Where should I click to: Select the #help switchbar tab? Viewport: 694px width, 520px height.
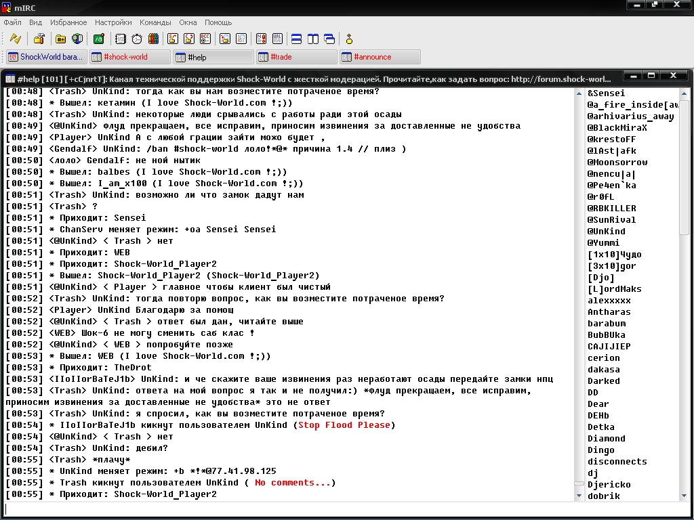click(x=213, y=57)
